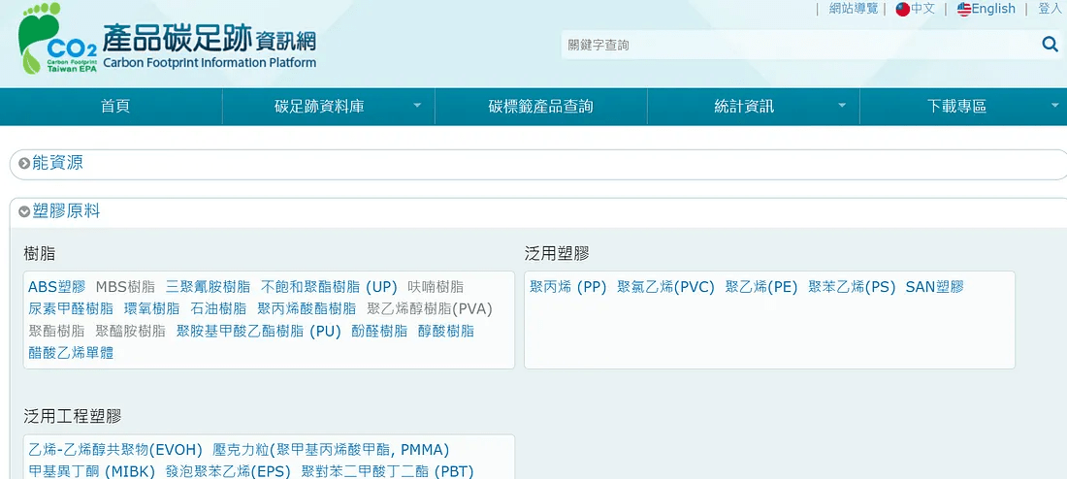The height and width of the screenshot is (479, 1067).
Task: Click the 塑膠原料 section title
Action: click(66, 211)
